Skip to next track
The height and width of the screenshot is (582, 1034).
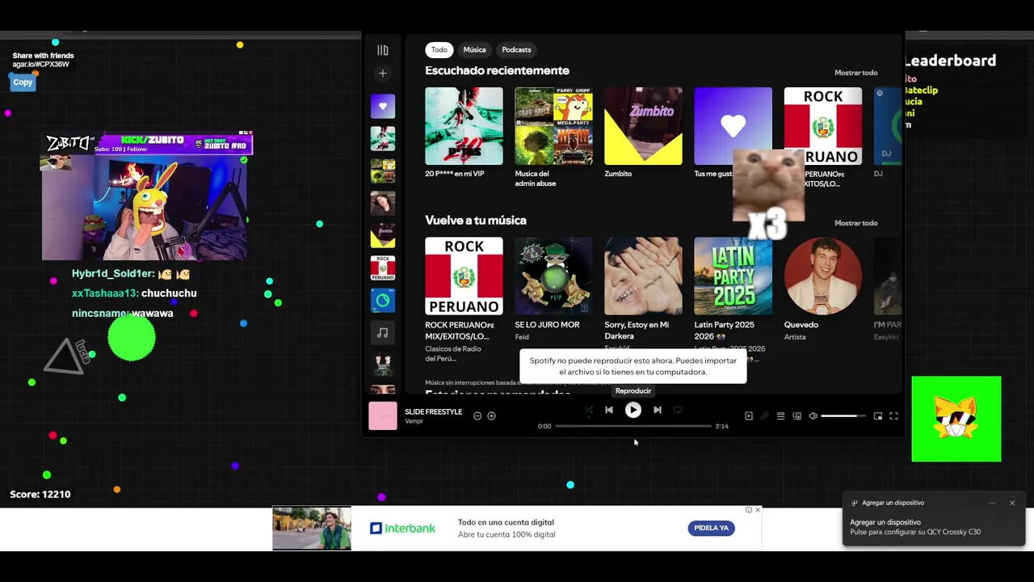(658, 410)
